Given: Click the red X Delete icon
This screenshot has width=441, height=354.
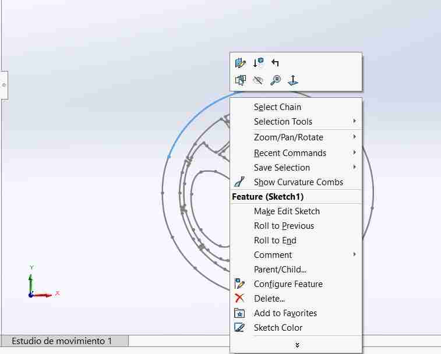Looking at the screenshot, I should (239, 298).
